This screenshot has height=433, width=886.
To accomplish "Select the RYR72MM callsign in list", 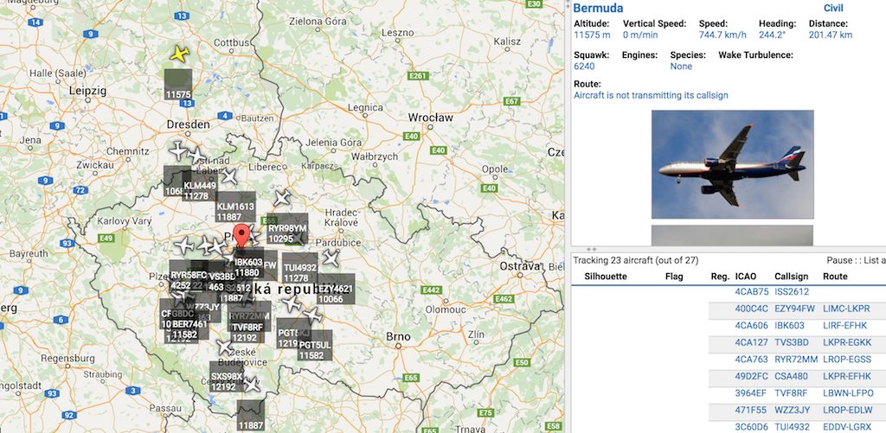I will coord(796,360).
